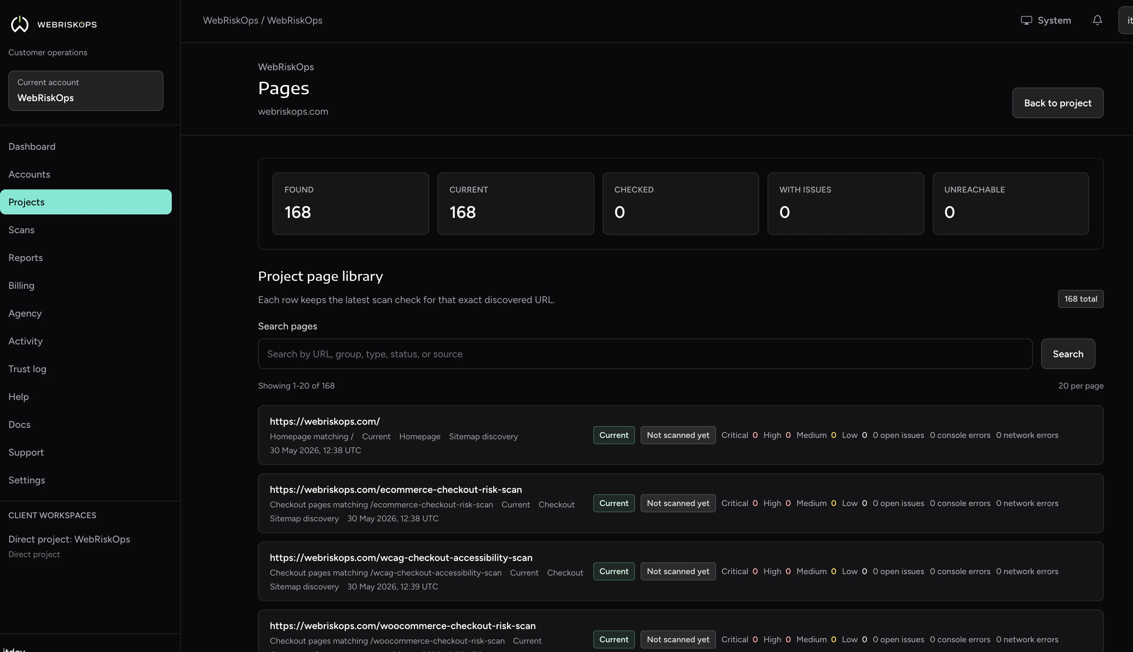Screen dimensions: 1133x652
Task: Click the FOUND 168 stat card
Action: 351,204
